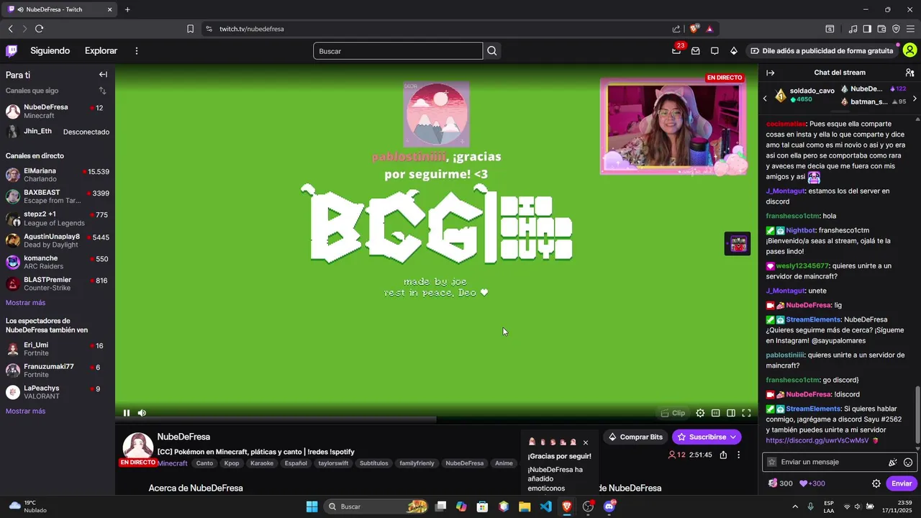The image size is (921, 518).
Task: Select the Karaoke tag
Action: click(x=262, y=463)
